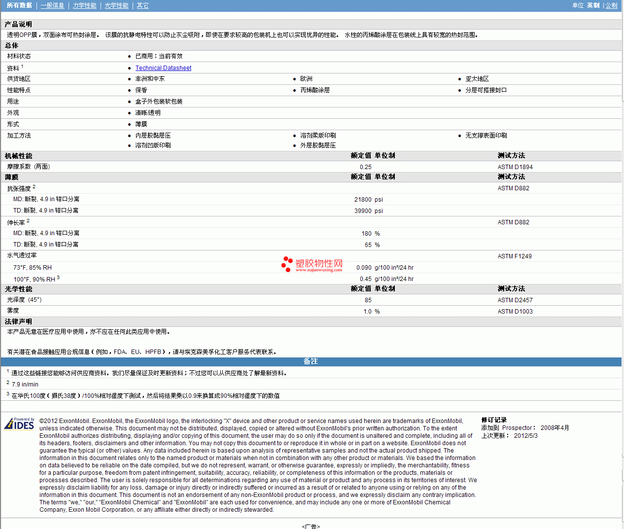This screenshot has width=624, height=529.
Task: Click the 欧洲 region entry
Action: [x=306, y=79]
